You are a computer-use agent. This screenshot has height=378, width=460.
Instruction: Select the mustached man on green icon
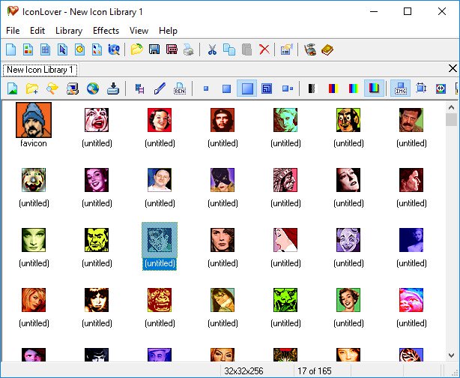[x=411, y=120]
